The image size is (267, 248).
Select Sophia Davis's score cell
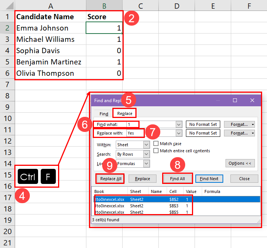104,51
